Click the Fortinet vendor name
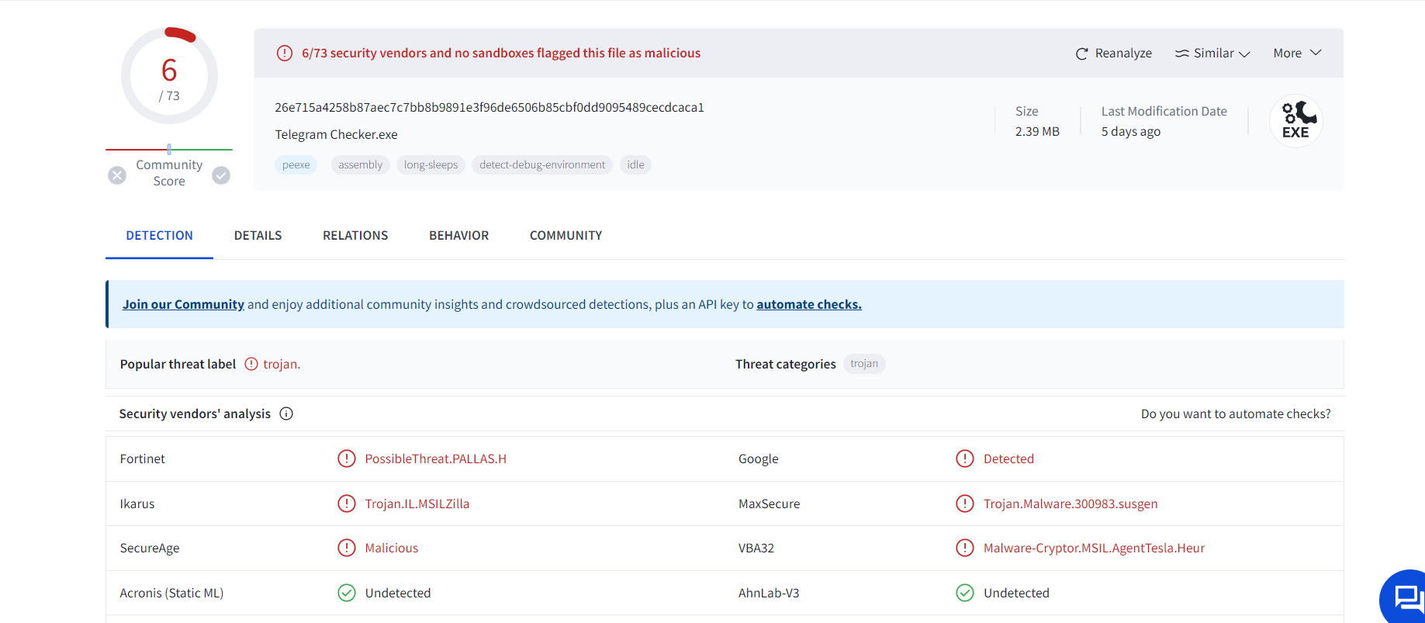Viewport: 1425px width, 623px height. pyautogui.click(x=143, y=459)
